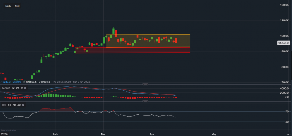Click the high value H 105603.5
The width and height of the screenshot is (292, 136).
(30, 82)
